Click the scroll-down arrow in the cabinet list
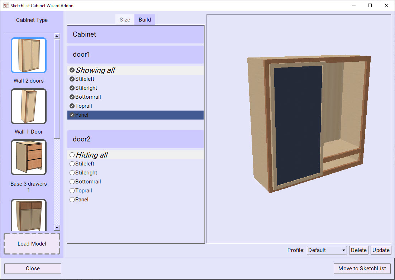The width and height of the screenshot is (395, 280). tap(57, 228)
